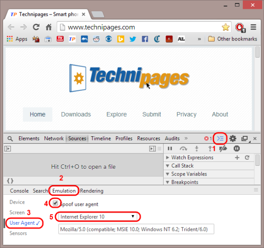Show the Sources navigator pane
Image resolution: width=264 pixels, height=248 pixels.
tap(8, 149)
